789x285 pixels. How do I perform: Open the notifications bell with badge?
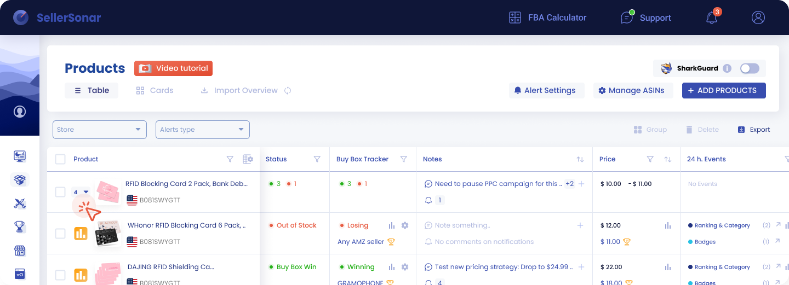coord(712,18)
